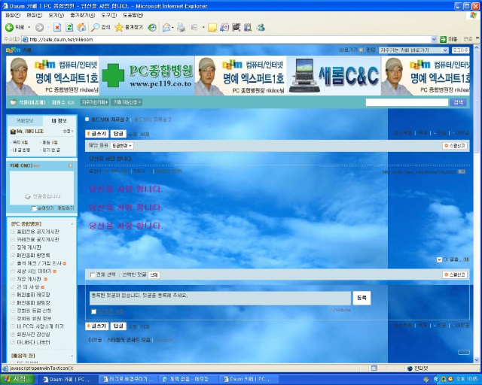Open 출석 체크 / 가입 인사 board
This screenshot has height=385, width=482.
pos(39,263)
